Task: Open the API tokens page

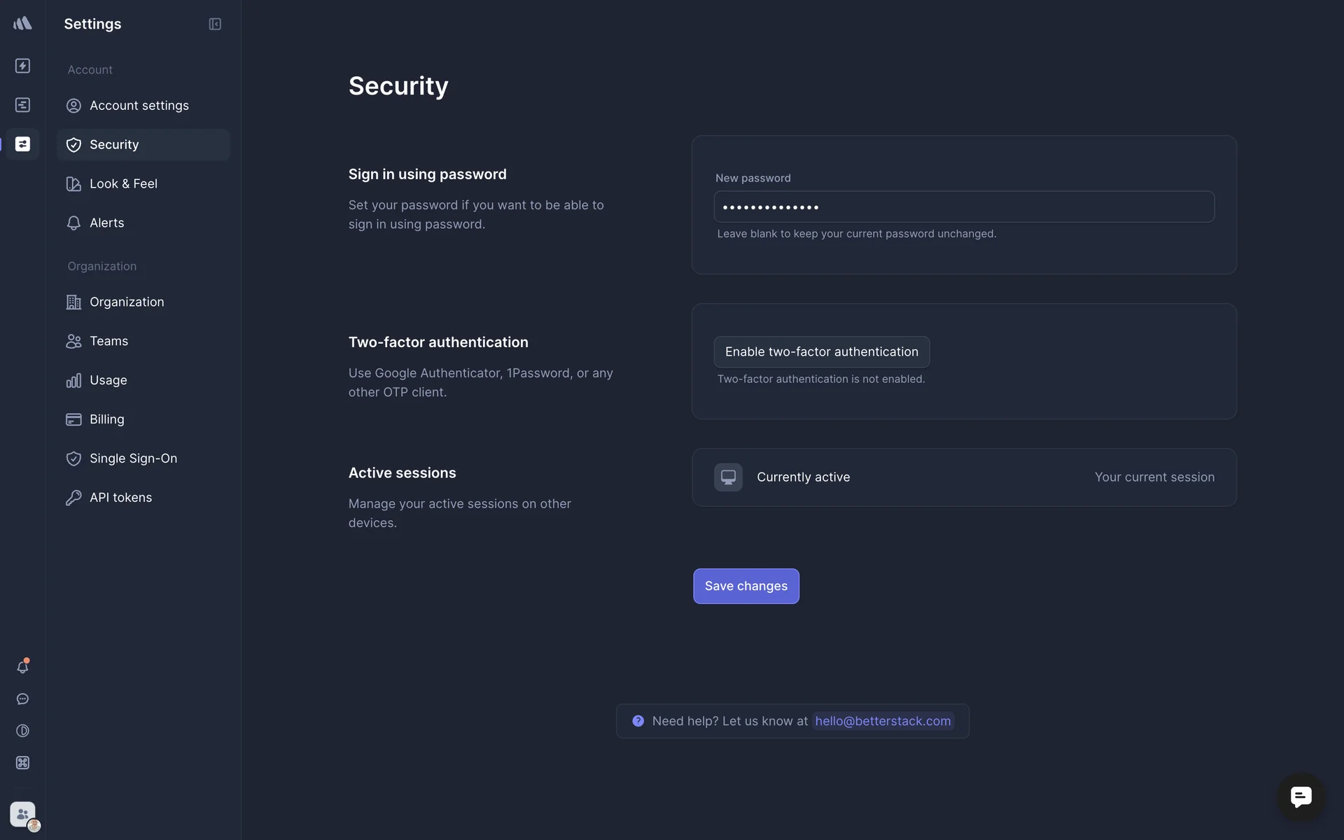Action: (120, 498)
